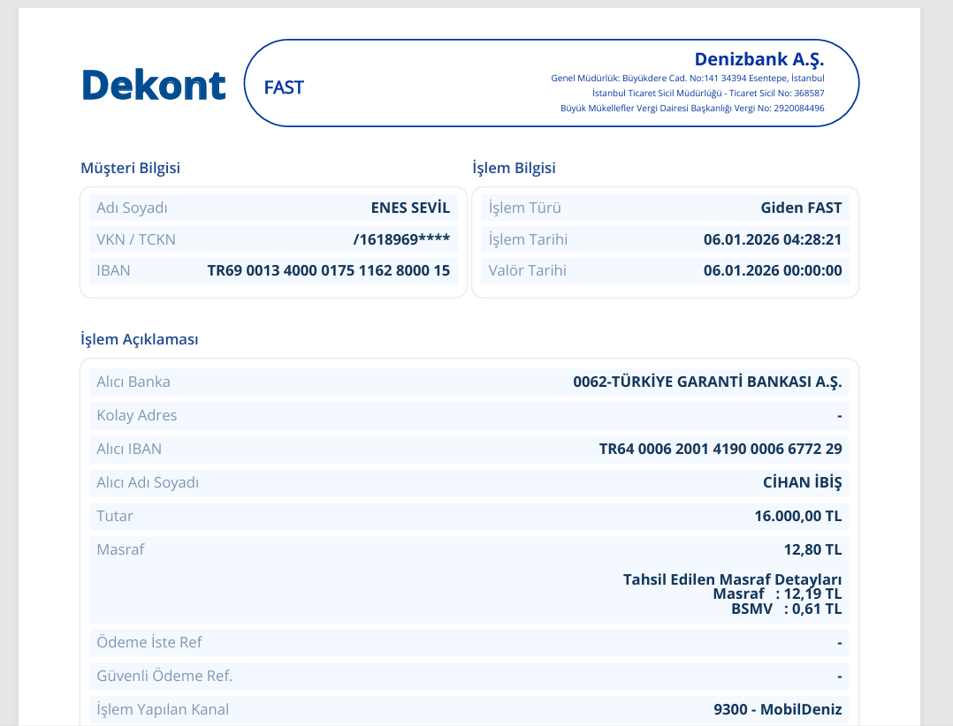The height and width of the screenshot is (726, 953).
Task: Click the Güvenli Ödeme Ref. label
Action: [x=164, y=676]
